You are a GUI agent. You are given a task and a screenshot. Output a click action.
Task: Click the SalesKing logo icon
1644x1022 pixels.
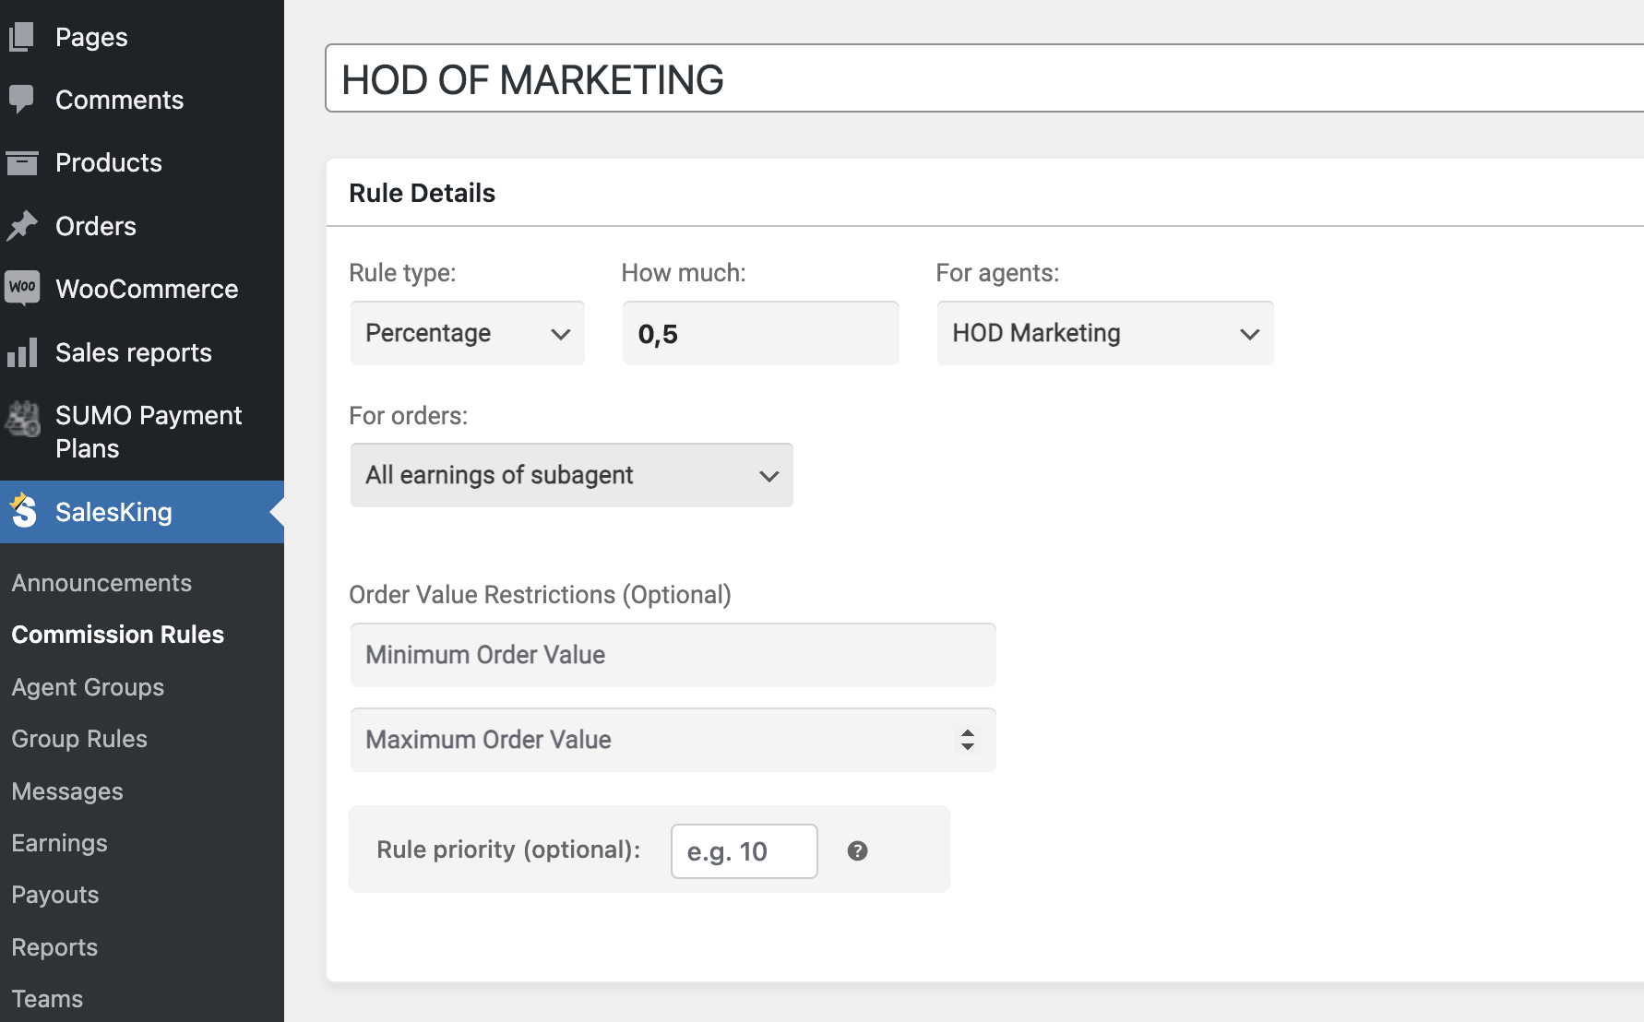[x=23, y=510]
